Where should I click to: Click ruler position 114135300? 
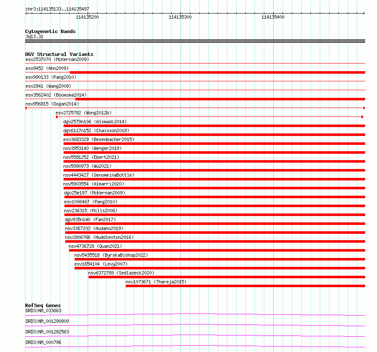point(180,17)
